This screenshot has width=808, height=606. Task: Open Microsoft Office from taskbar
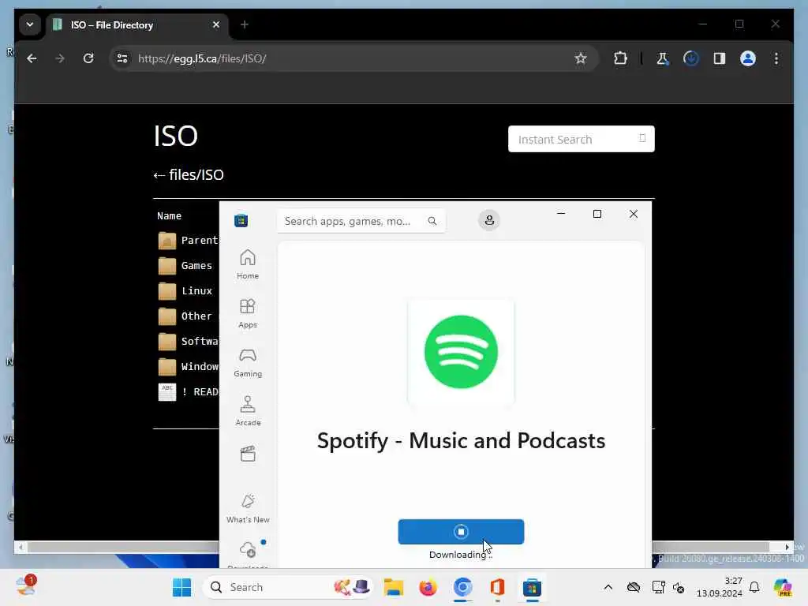click(x=497, y=587)
